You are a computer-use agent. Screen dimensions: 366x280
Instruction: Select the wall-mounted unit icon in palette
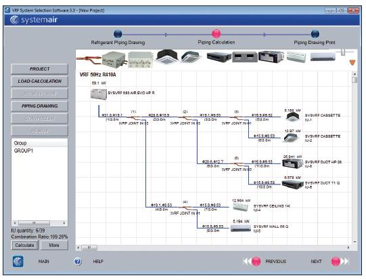[x=323, y=57]
